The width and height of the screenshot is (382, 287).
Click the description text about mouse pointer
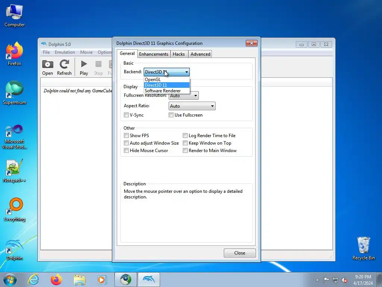[x=183, y=194]
